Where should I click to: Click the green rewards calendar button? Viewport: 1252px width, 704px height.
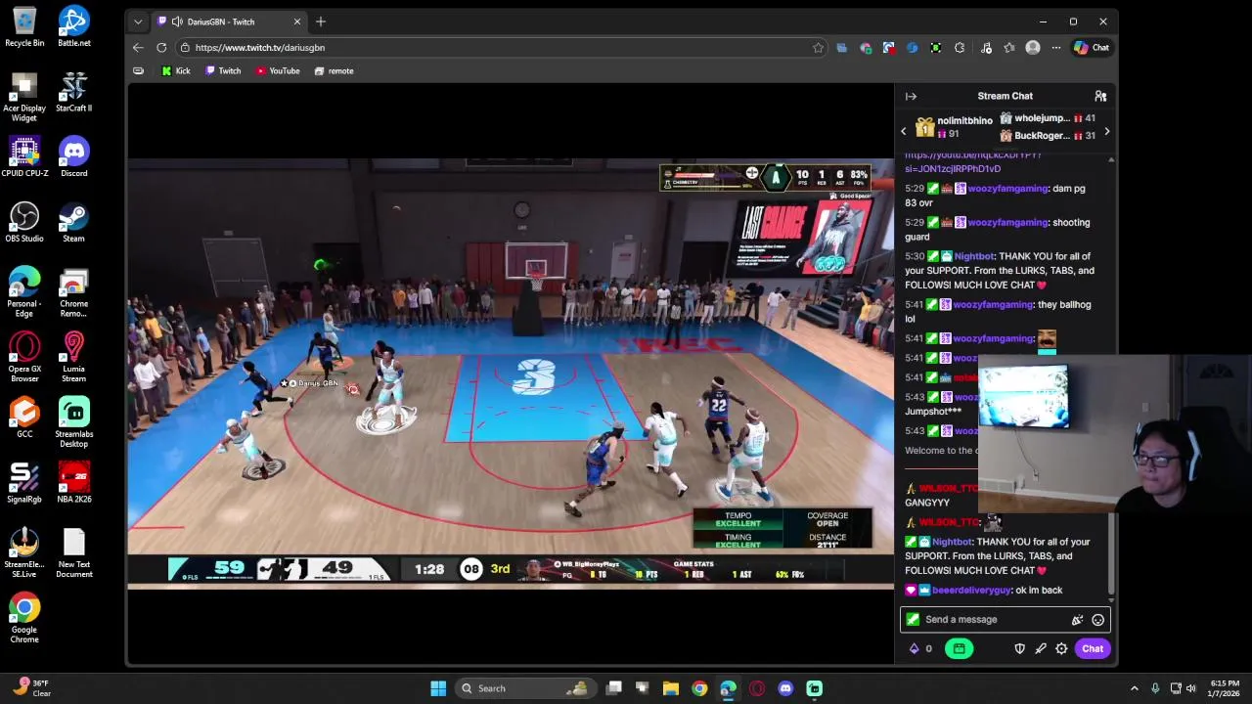click(x=959, y=648)
